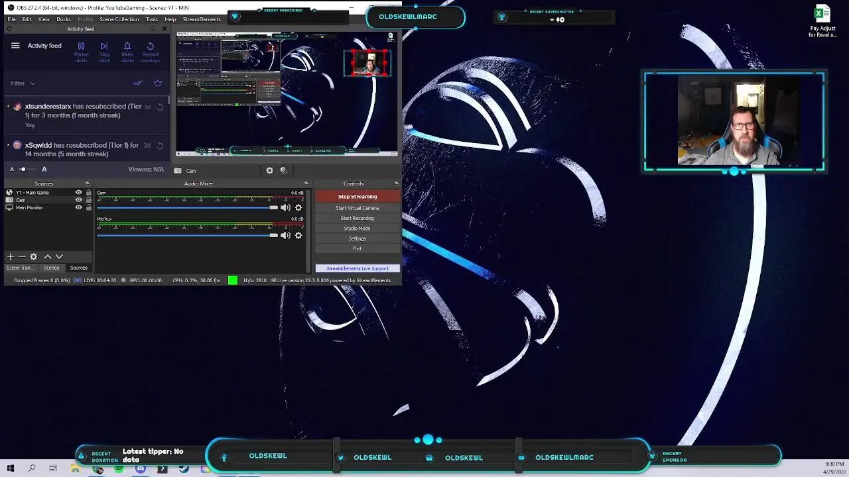Viewport: 849px width, 477px height.
Task: Toggle visibility of Main Monitor source
Action: click(x=78, y=207)
